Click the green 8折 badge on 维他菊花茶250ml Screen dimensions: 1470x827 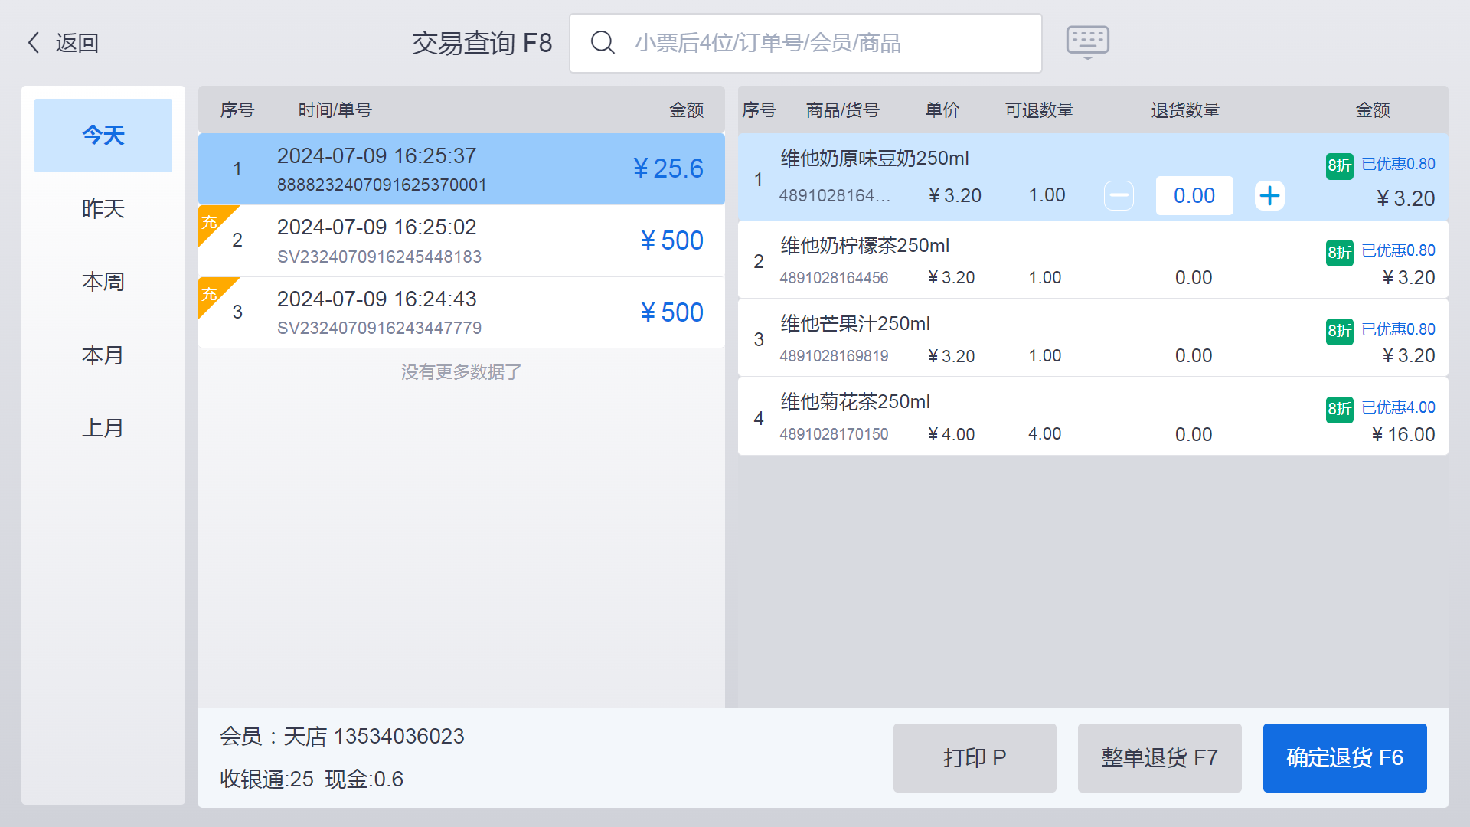[1339, 410]
